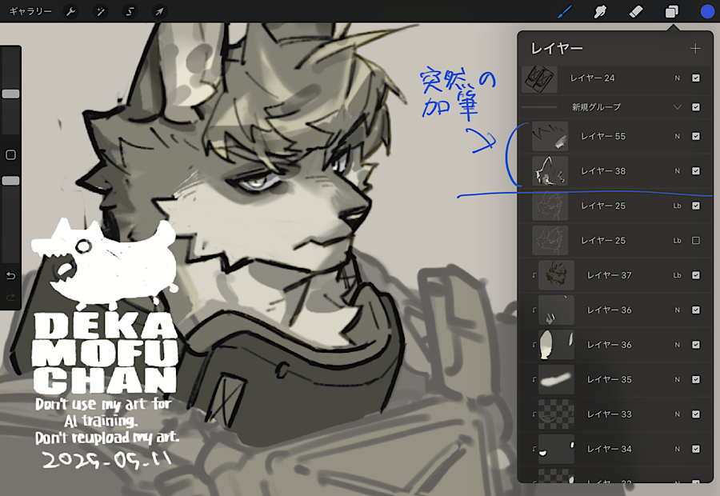Open blend mode Lb for レイヤー 37
The height and width of the screenshot is (496, 720).
coord(677,275)
